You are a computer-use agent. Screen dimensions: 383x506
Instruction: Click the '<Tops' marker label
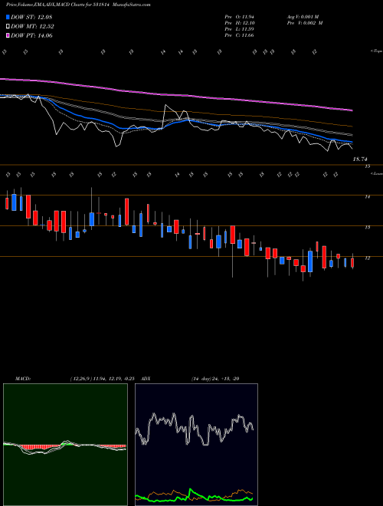coord(376,51)
